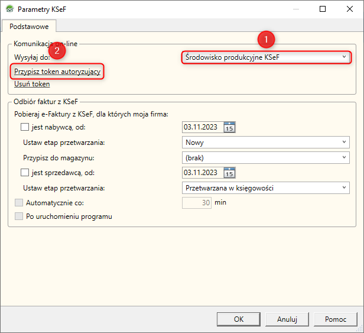This screenshot has width=364, height=333.
Task: Open calendar picker for seller date
Action: click(x=229, y=172)
